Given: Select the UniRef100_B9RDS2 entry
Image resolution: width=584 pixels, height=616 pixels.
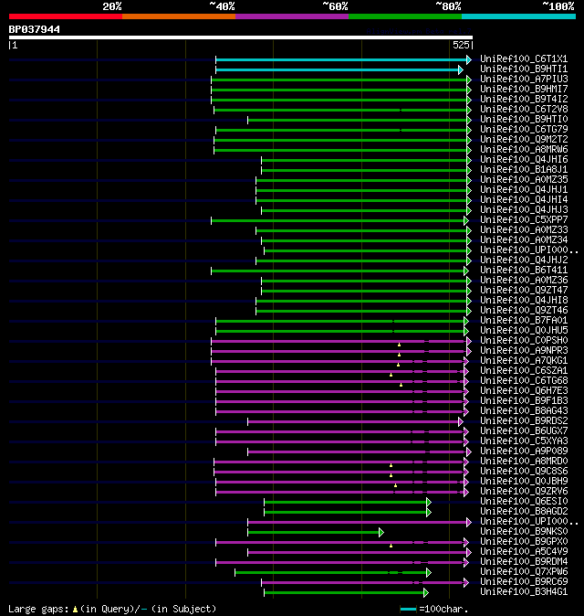Looking at the screenshot, I should pos(524,420).
